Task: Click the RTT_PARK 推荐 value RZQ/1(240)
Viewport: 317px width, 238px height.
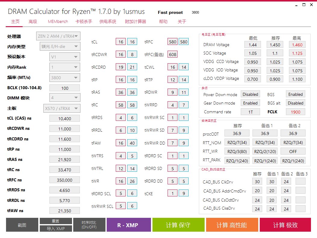Action: (237, 161)
